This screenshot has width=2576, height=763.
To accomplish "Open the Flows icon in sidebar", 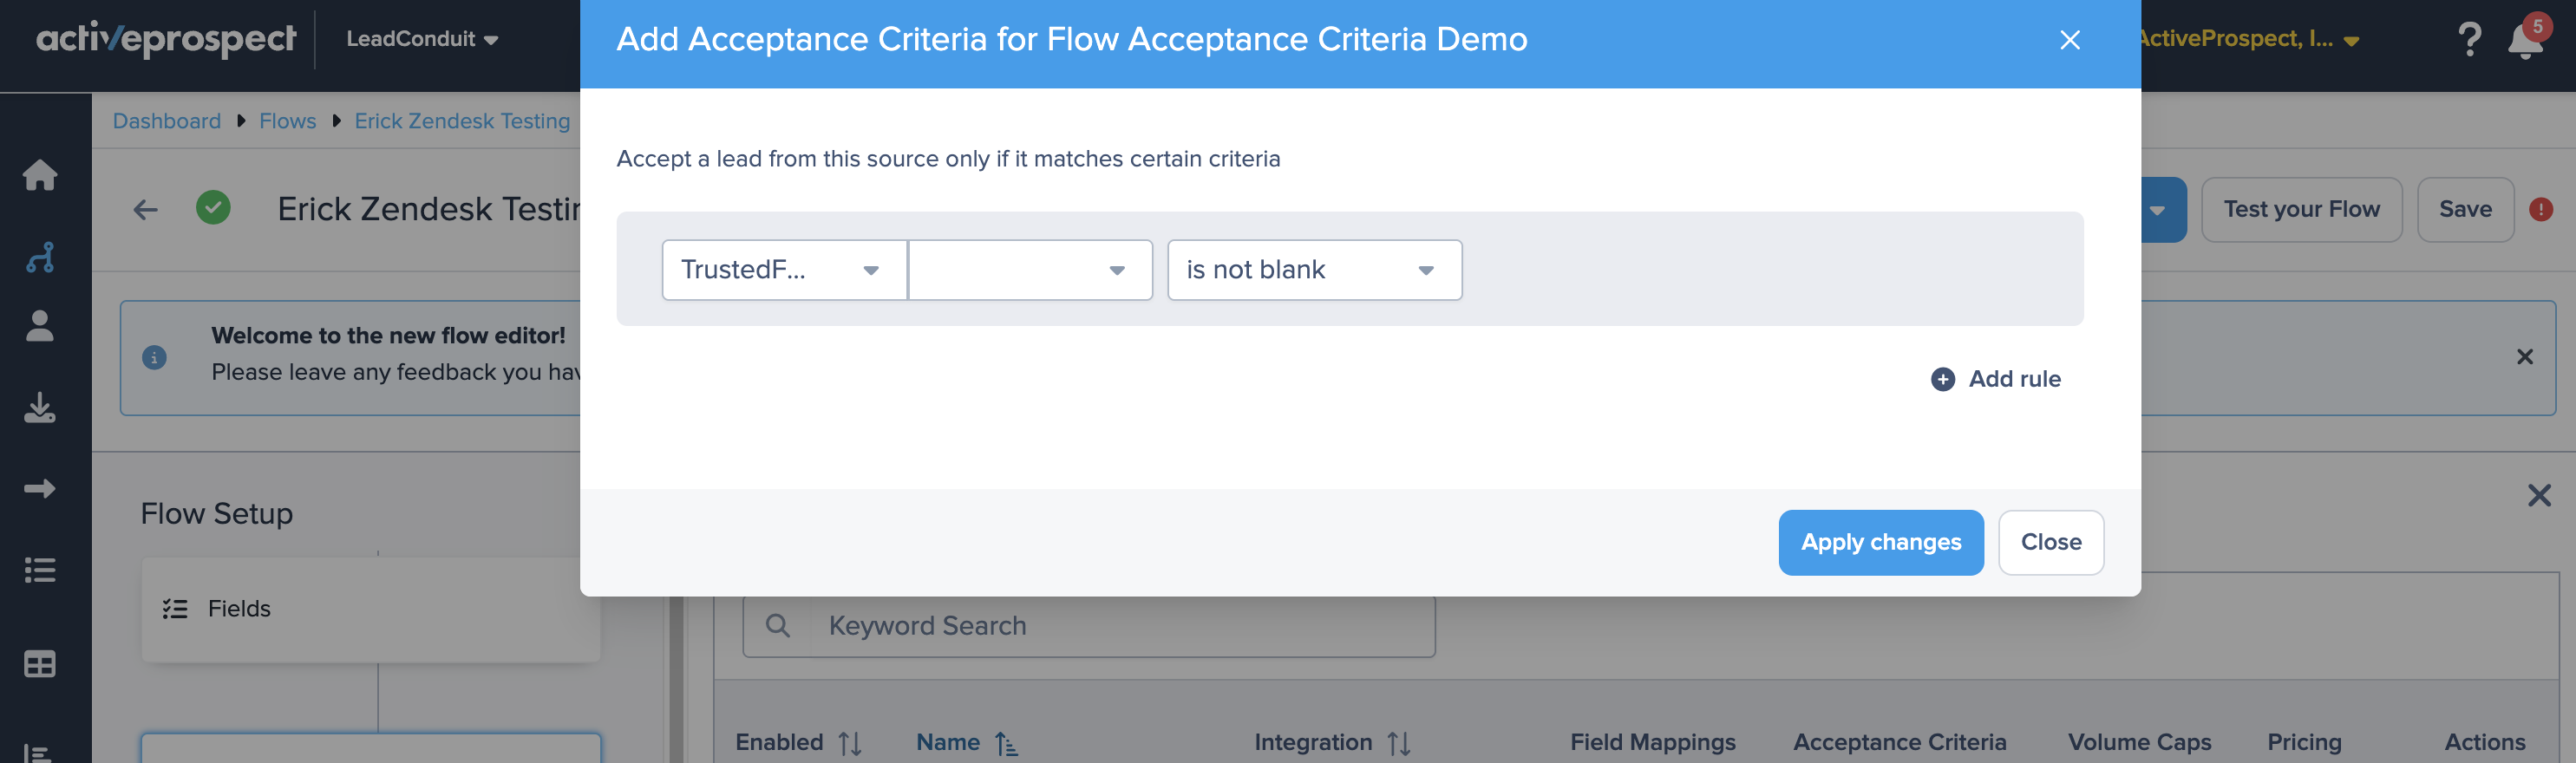I will pos(40,257).
